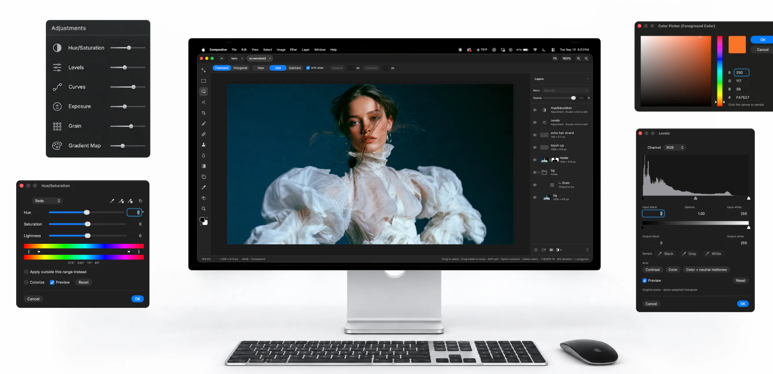This screenshot has width=773, height=374.
Task: Click the Auto Contrast button in Levels
Action: [x=652, y=270]
